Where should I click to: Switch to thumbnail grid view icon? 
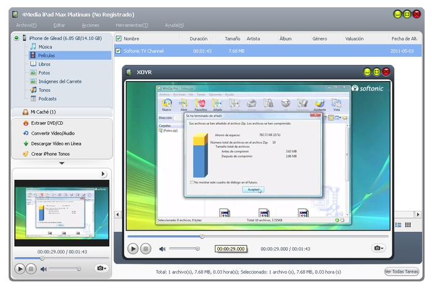(408, 225)
